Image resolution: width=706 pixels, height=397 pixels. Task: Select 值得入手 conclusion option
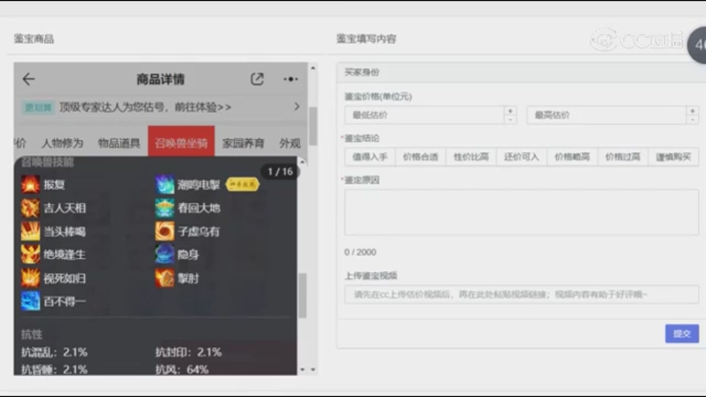(370, 157)
